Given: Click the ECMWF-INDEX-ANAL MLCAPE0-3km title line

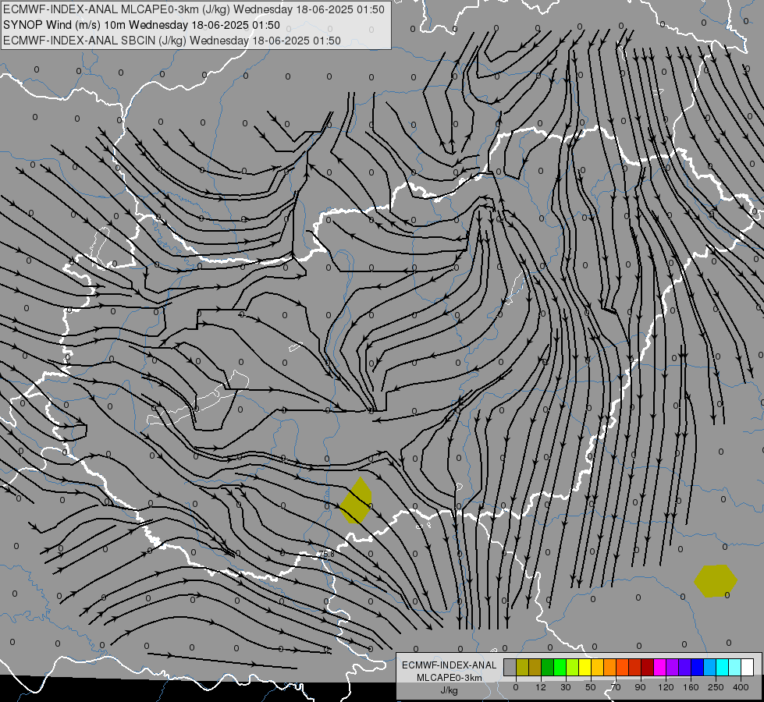Looking at the screenshot, I should [x=194, y=9].
